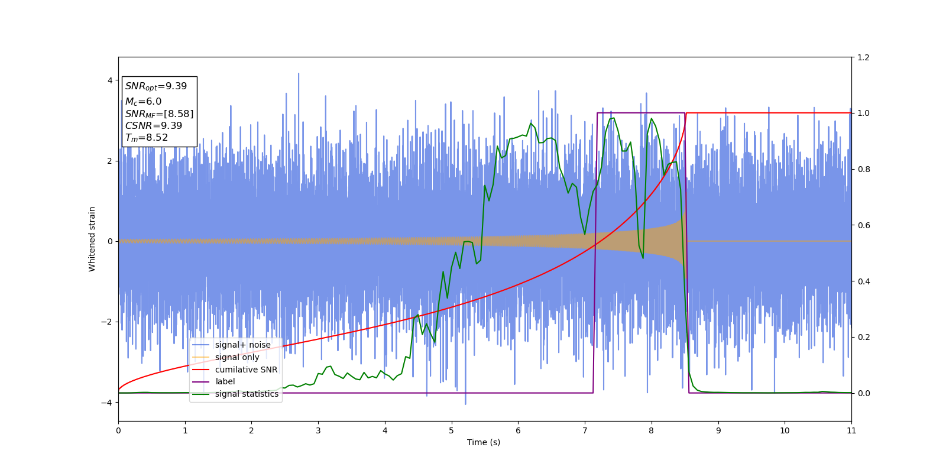The height and width of the screenshot is (473, 946).
Task: Click the Mc=6.0 annotation text
Action: pyautogui.click(x=143, y=102)
